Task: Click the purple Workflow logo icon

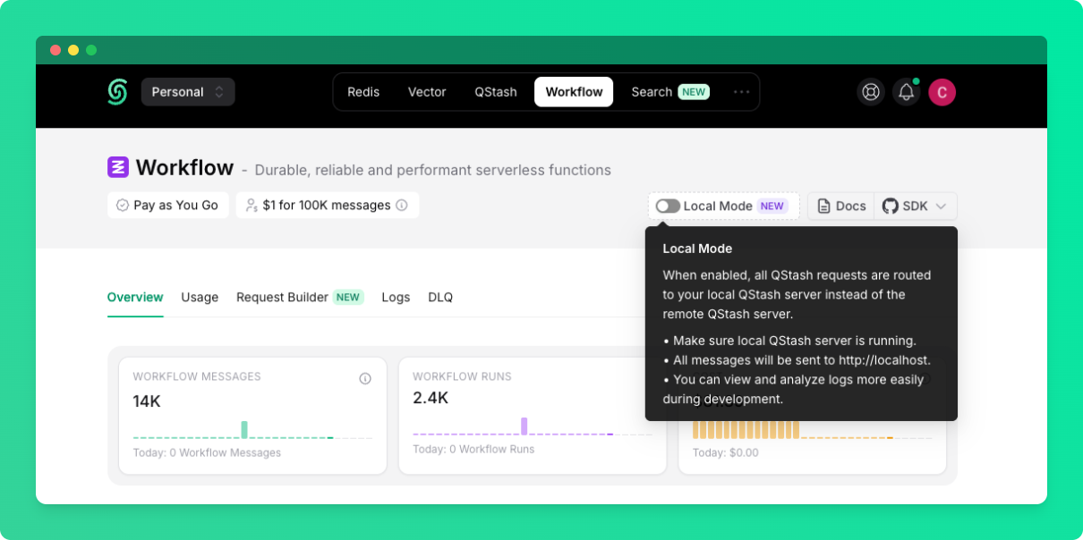Action: tap(118, 167)
